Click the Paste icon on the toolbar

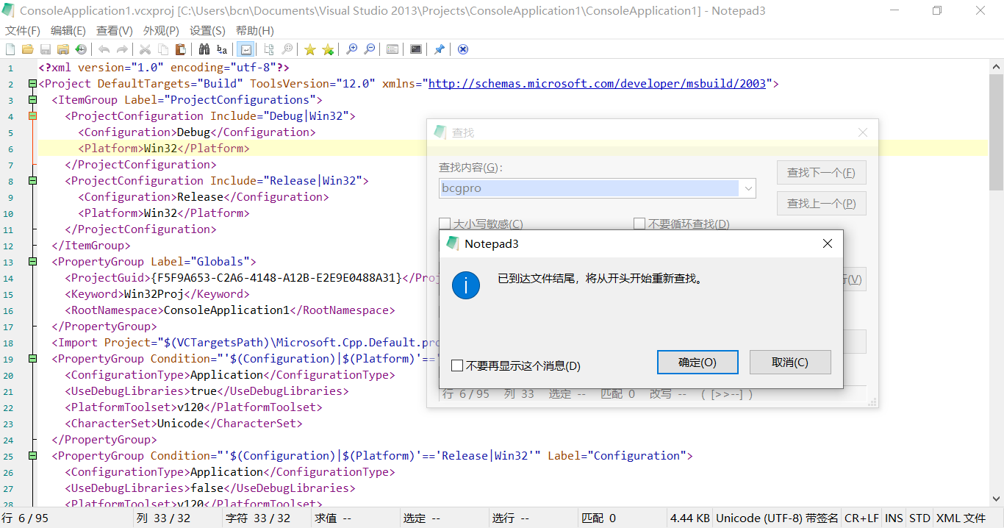[x=181, y=49]
